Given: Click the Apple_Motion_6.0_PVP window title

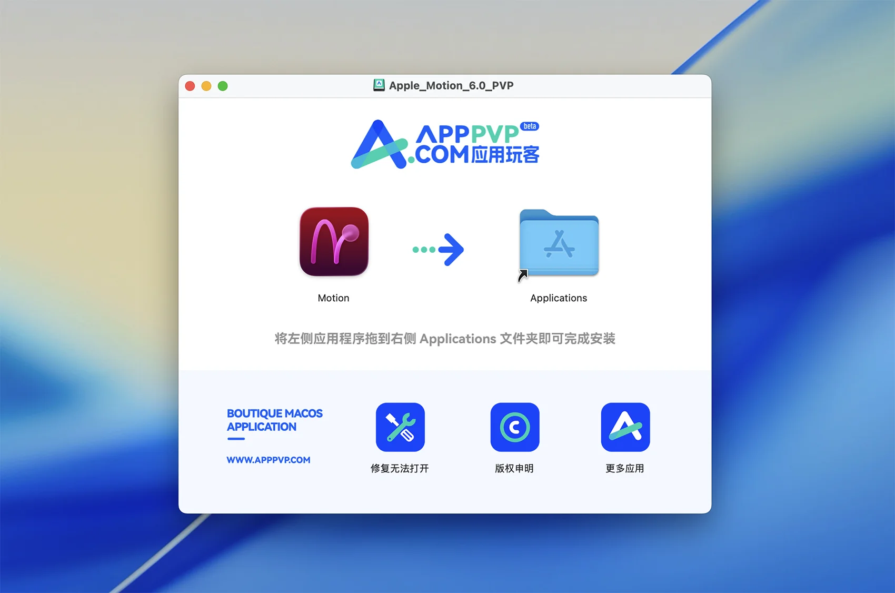Looking at the screenshot, I should [451, 85].
